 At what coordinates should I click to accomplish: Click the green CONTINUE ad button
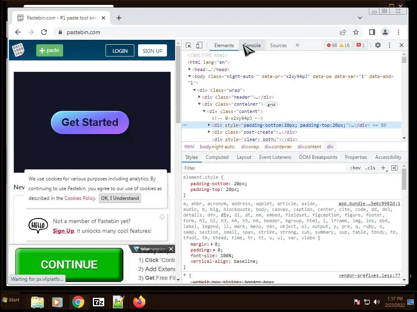(x=69, y=264)
